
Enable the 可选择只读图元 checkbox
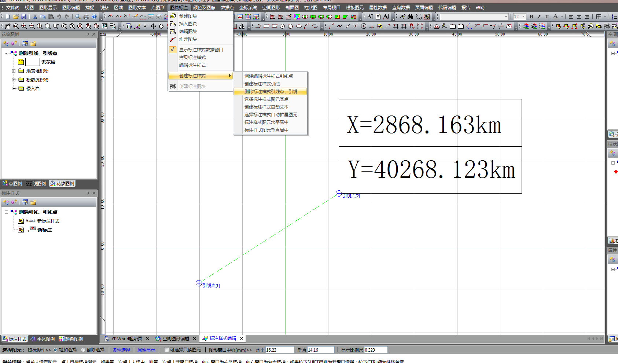(166, 350)
